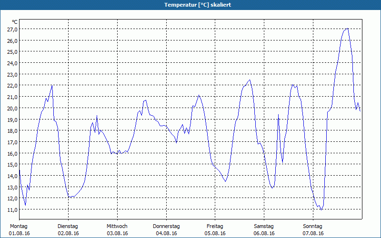This screenshot has width=381, height=238.
Task: Click the 11,0 y-axis label
Action: pos(12,210)
